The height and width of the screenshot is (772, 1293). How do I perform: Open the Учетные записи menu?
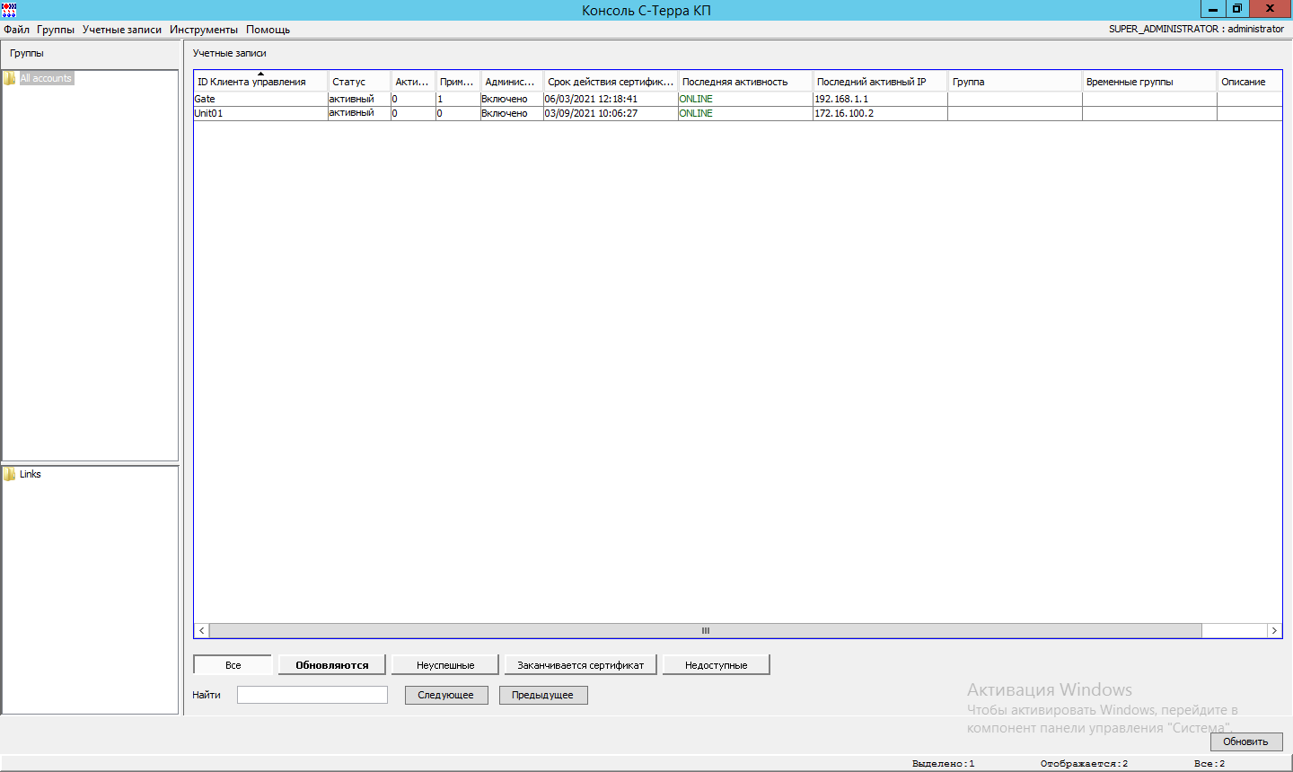pyautogui.click(x=122, y=30)
